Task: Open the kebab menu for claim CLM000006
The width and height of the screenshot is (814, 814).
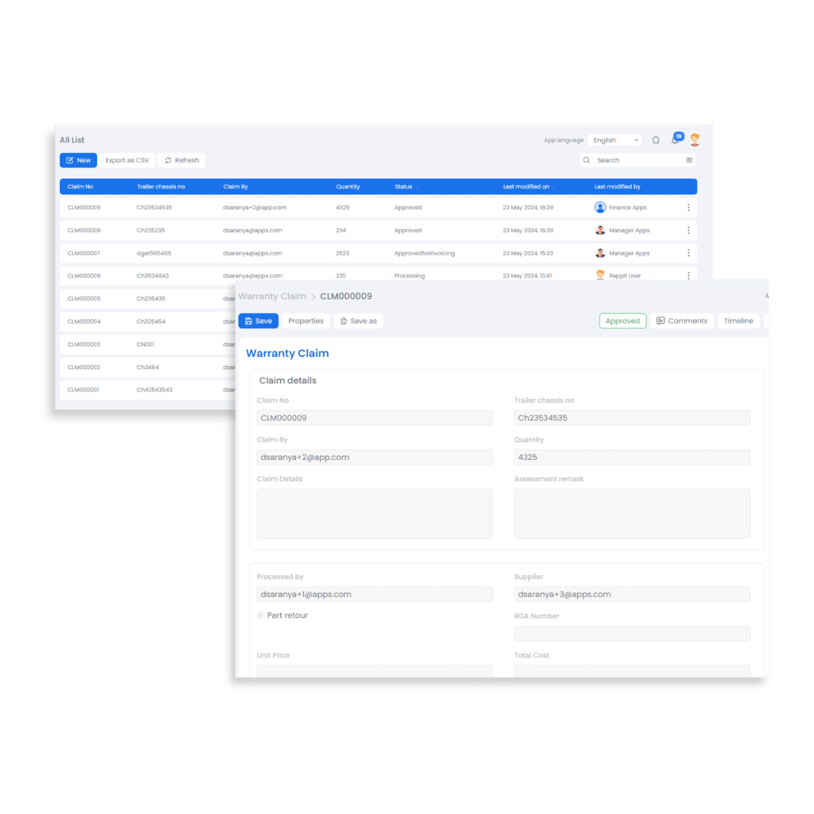Action: pyautogui.click(x=689, y=275)
